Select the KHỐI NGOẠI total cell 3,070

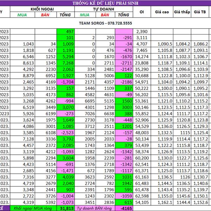point(65,107)
